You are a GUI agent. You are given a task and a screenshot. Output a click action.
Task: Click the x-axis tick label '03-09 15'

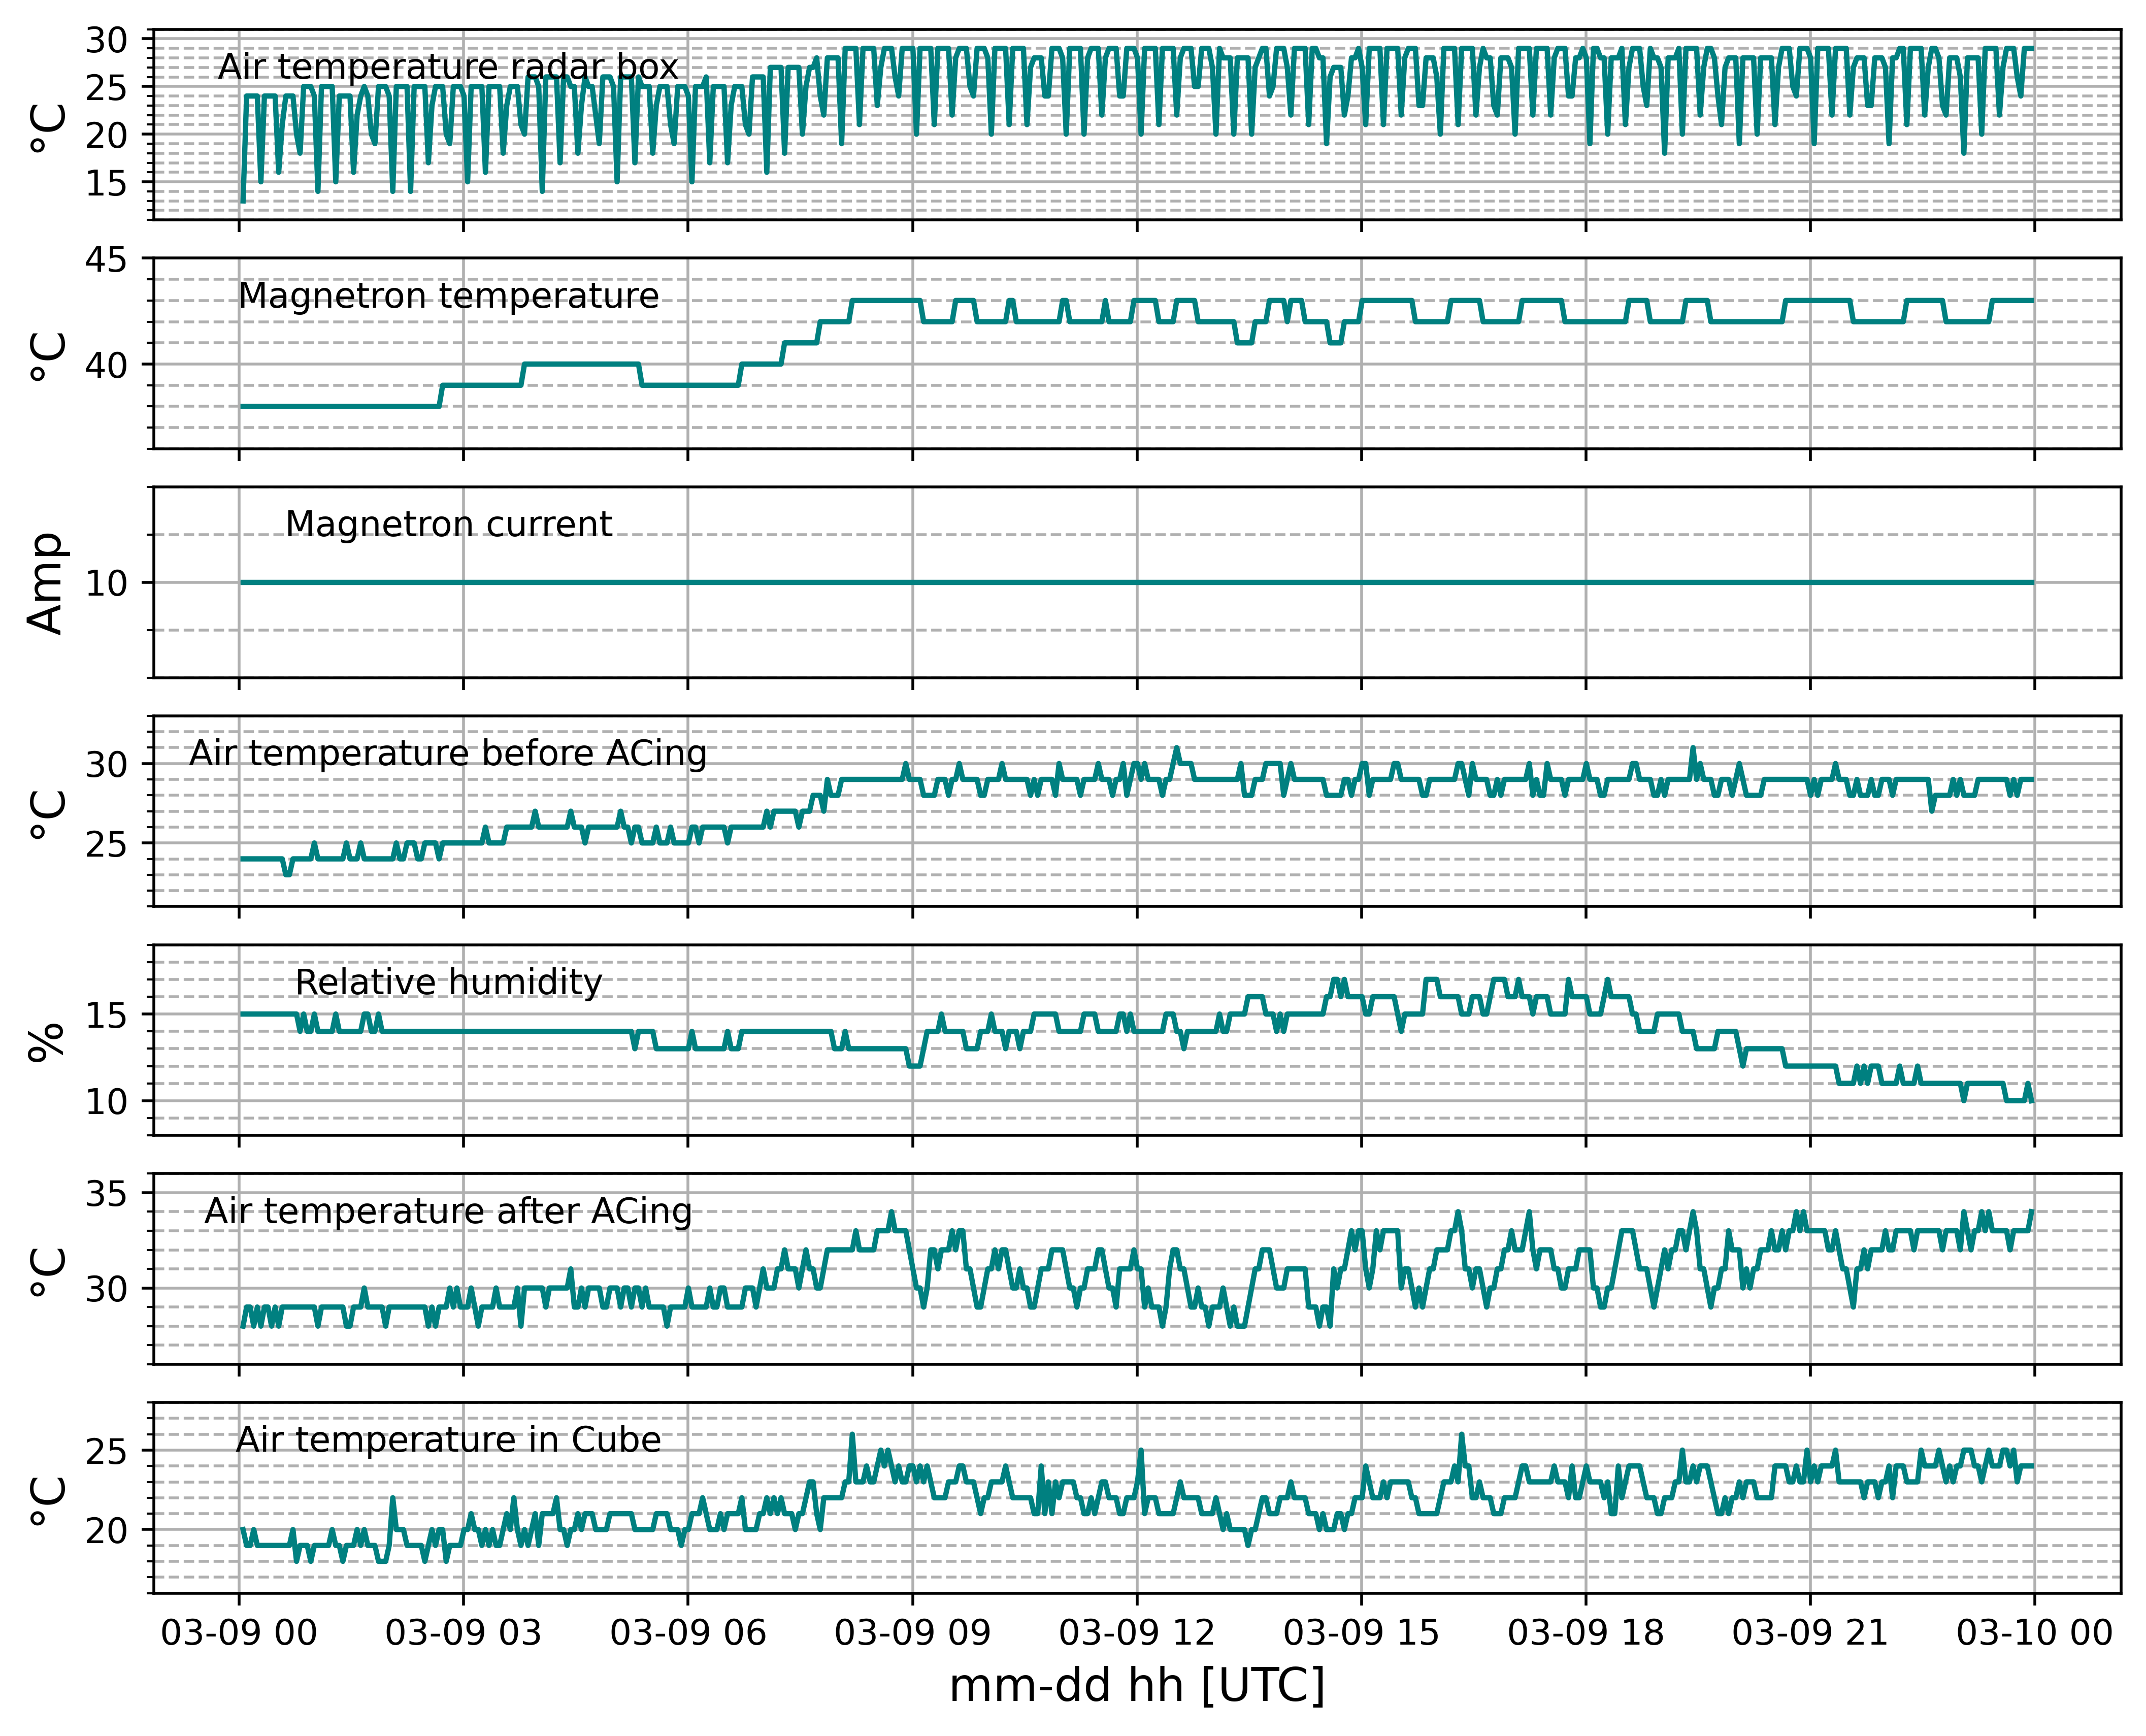(1361, 1633)
